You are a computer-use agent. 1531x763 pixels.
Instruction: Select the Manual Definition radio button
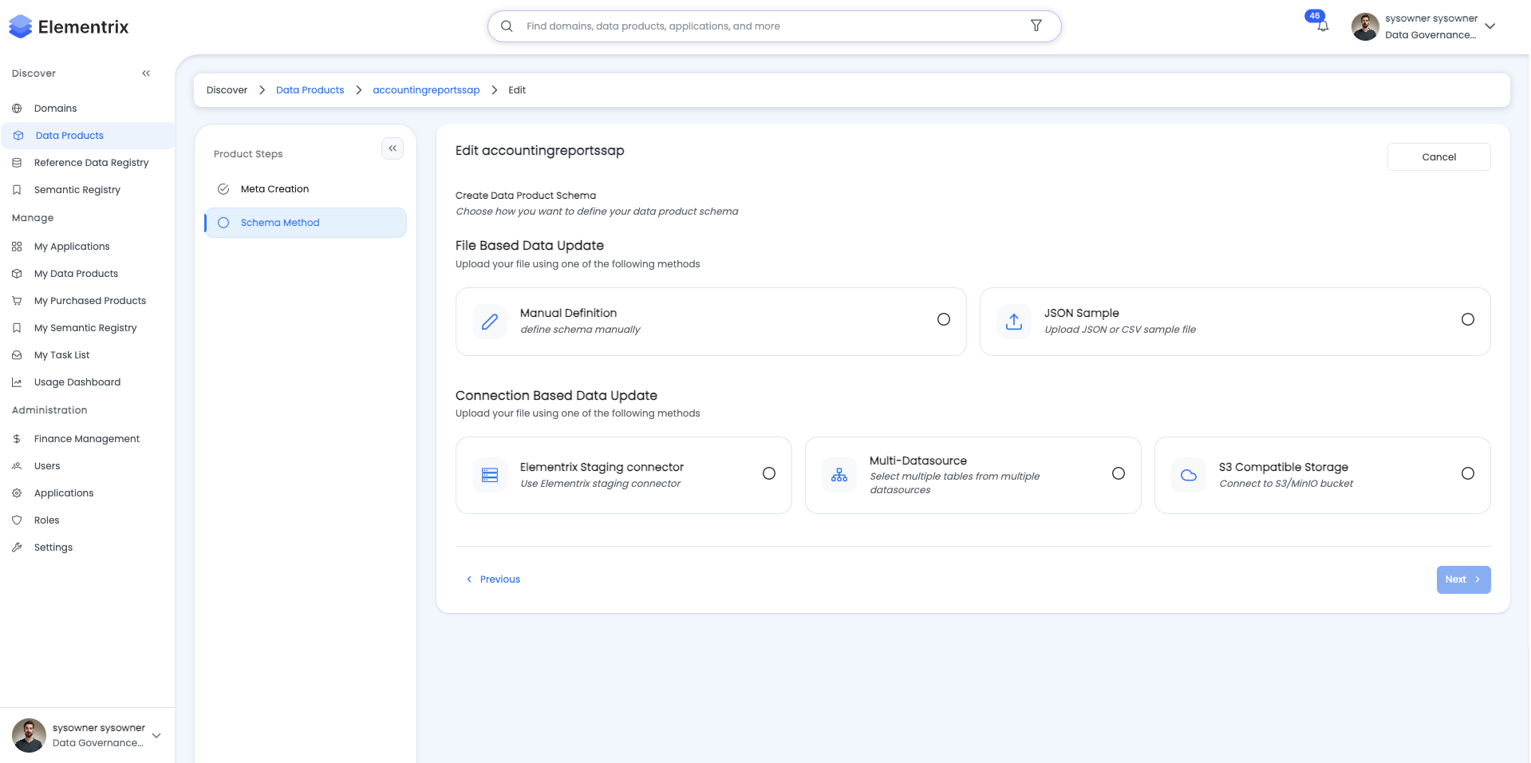coord(944,318)
